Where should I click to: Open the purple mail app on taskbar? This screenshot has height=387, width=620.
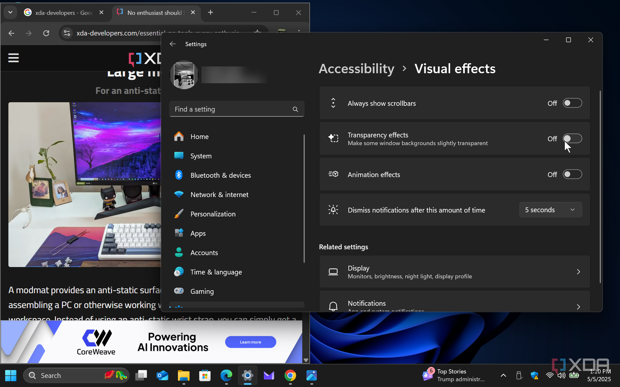[x=269, y=375]
